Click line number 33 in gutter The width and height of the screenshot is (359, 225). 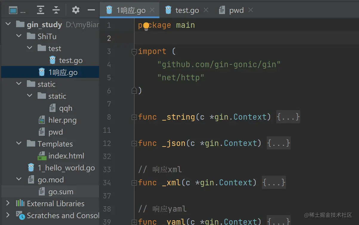click(x=107, y=169)
